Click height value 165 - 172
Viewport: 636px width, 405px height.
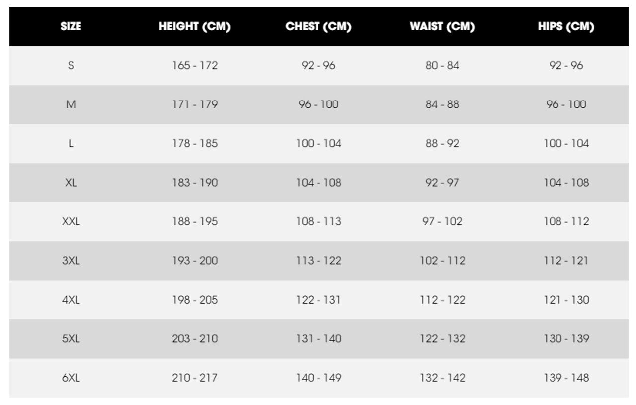tap(195, 65)
